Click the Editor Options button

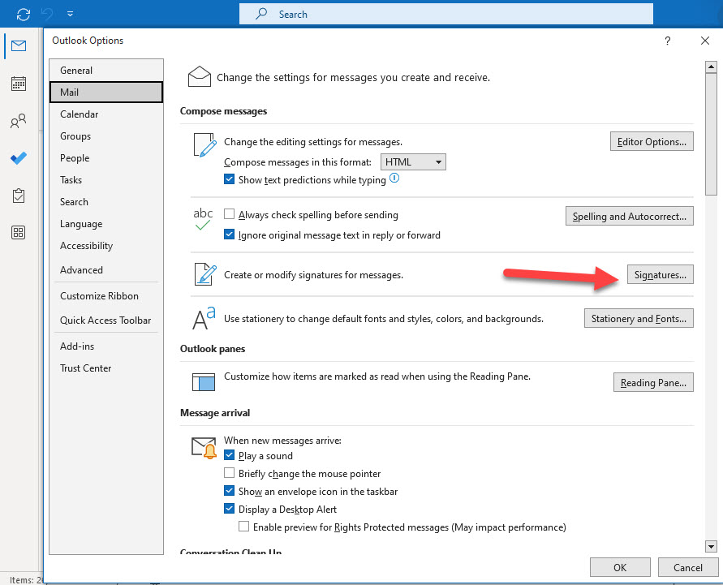click(652, 141)
